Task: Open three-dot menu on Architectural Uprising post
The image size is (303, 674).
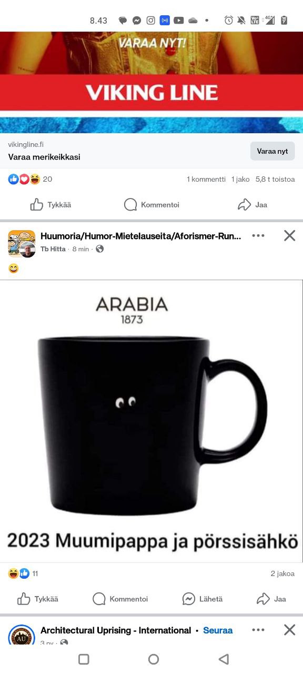Action: 258,630
